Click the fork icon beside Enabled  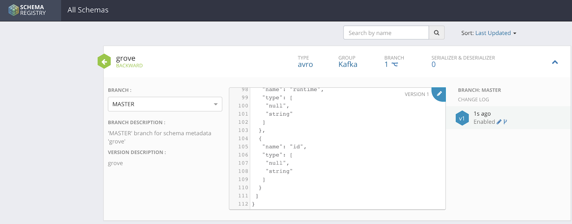pos(505,122)
